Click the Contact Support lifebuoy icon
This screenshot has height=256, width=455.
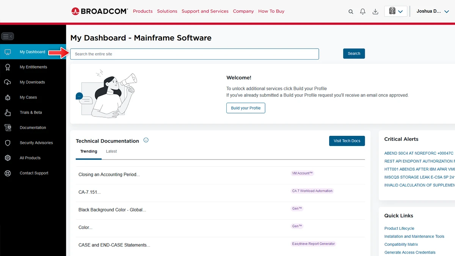8,173
